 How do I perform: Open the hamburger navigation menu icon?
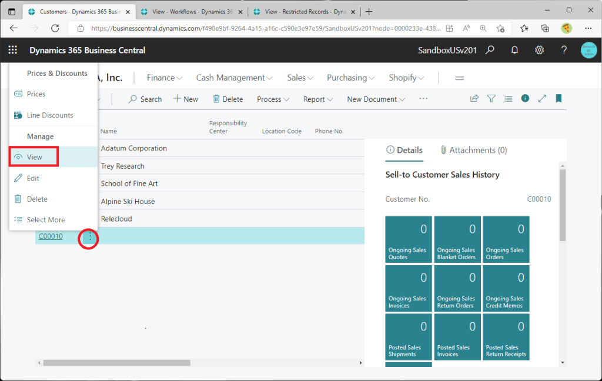click(x=460, y=78)
